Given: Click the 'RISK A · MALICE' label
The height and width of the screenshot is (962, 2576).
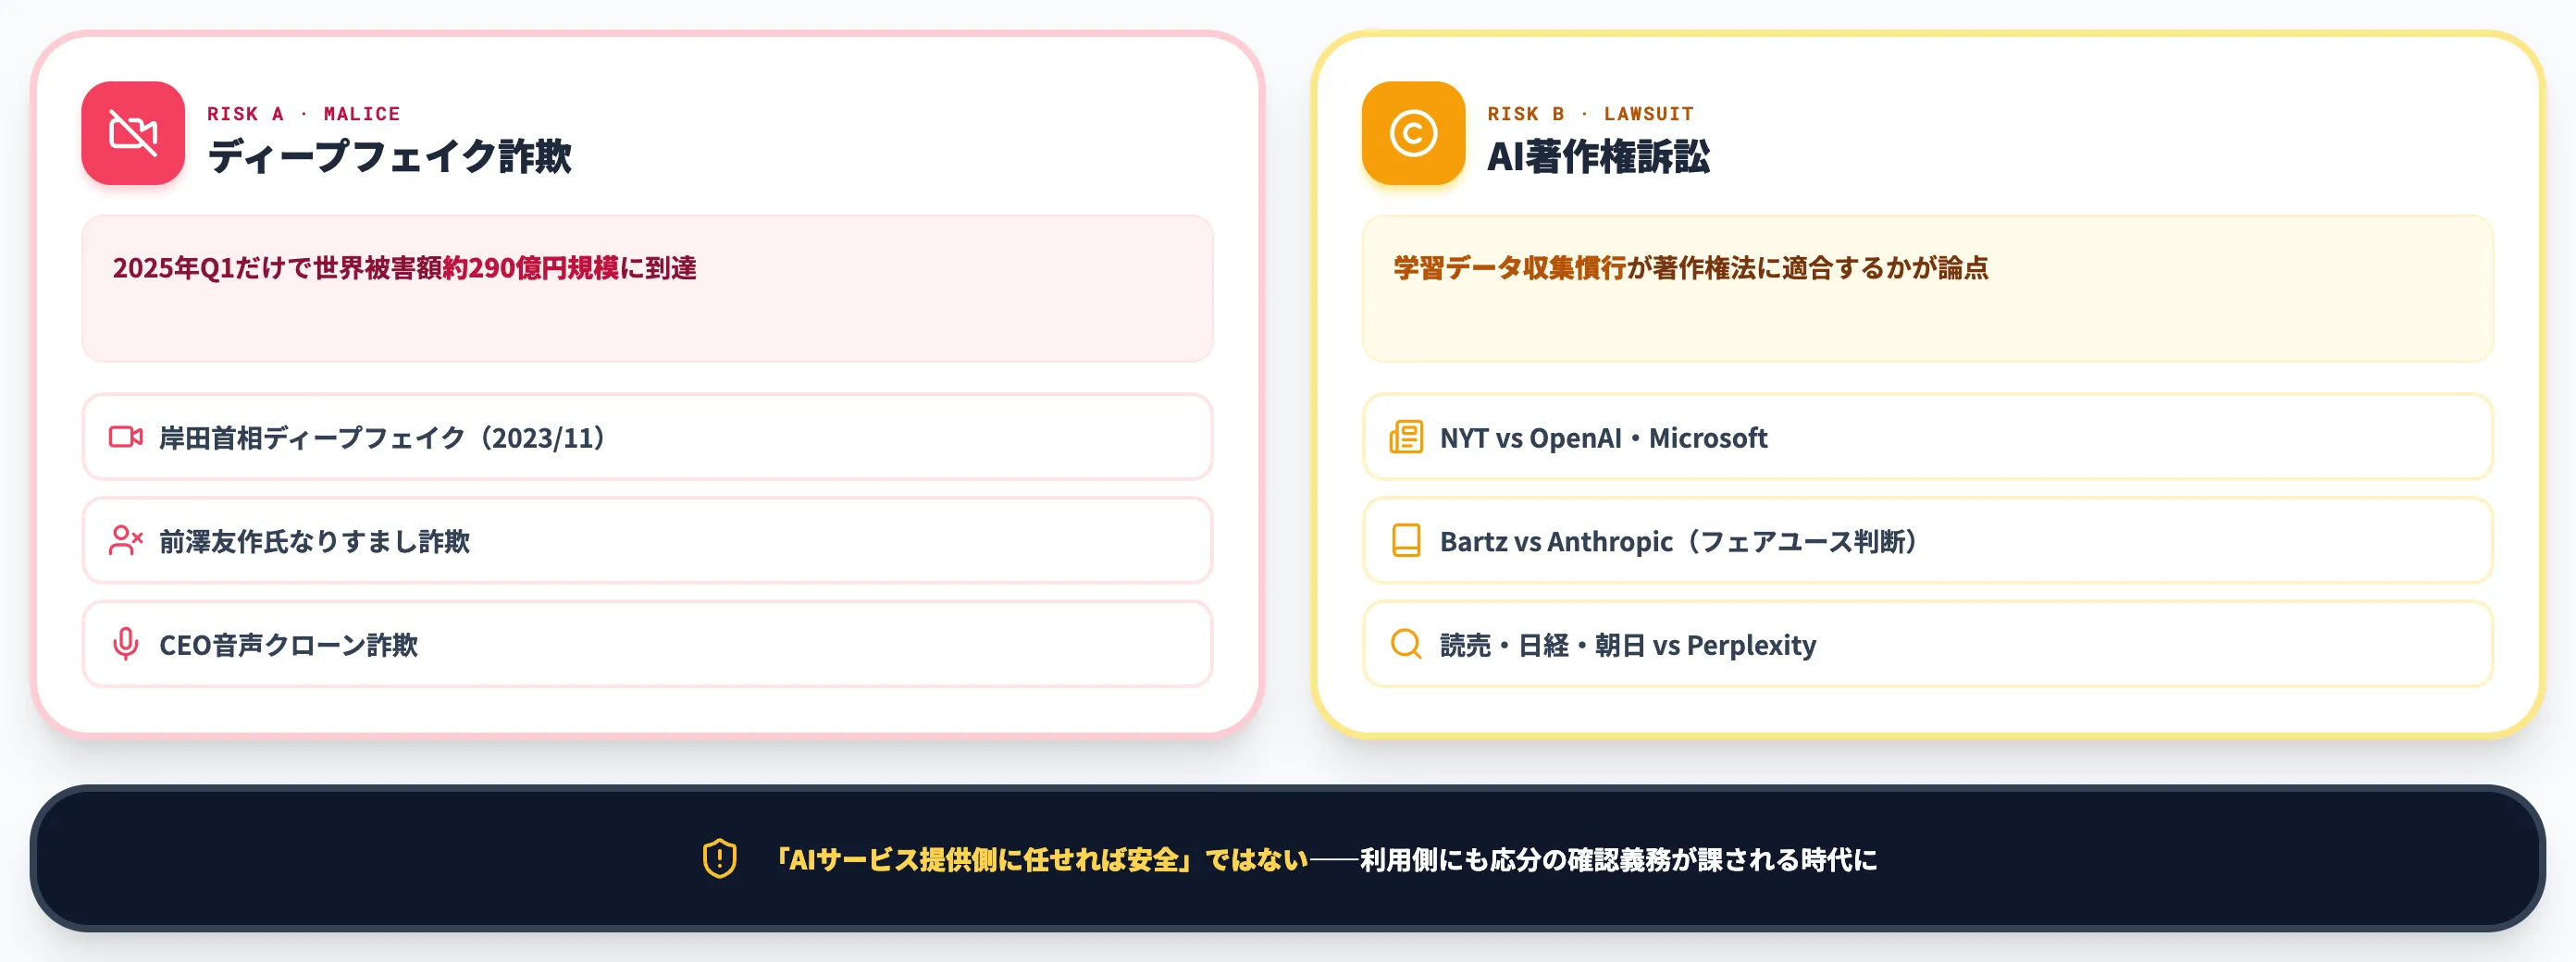Looking at the screenshot, I should click(304, 114).
